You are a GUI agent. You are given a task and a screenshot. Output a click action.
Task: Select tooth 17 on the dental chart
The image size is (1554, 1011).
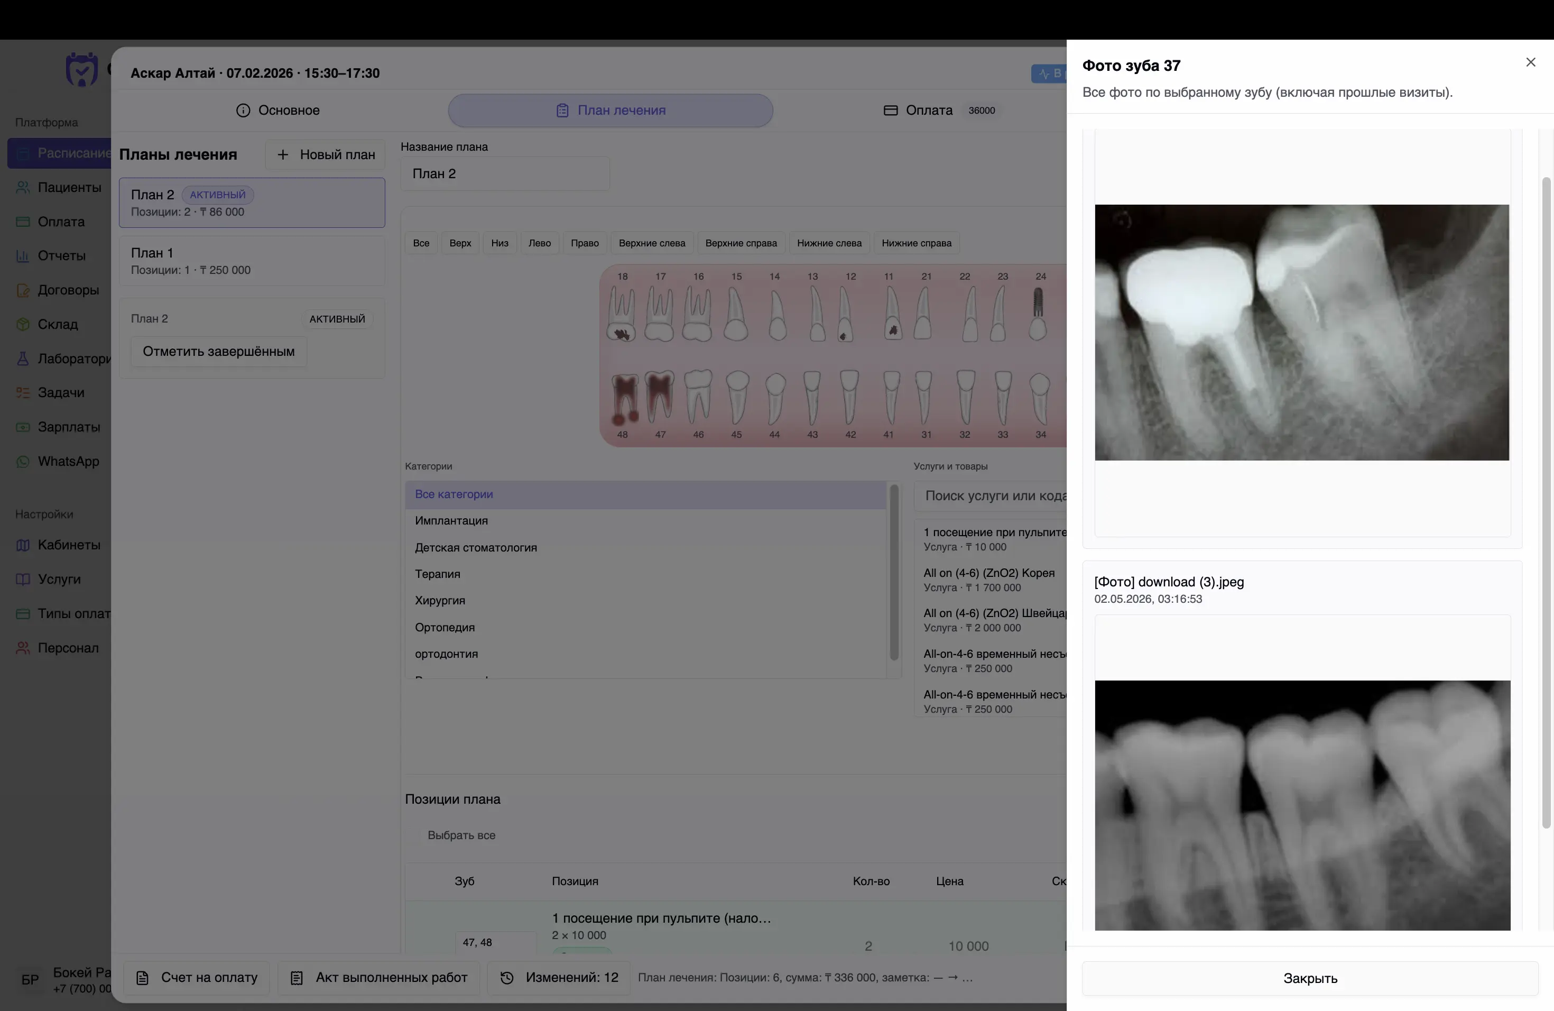tap(660, 314)
